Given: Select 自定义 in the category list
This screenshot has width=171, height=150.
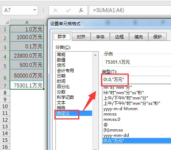Looking at the screenshot, I should click(x=74, y=113).
